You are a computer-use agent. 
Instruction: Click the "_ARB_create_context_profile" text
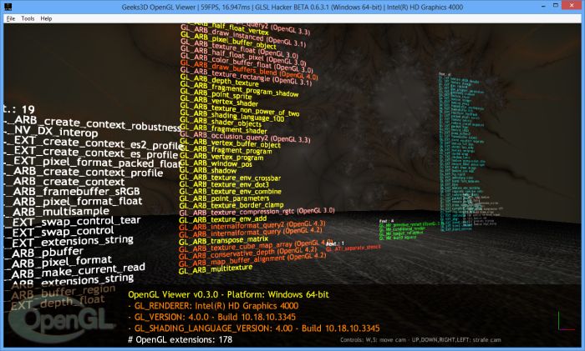coord(84,173)
